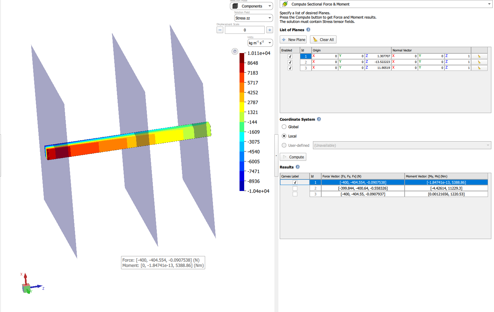Click the Compute button

pyautogui.click(x=293, y=157)
